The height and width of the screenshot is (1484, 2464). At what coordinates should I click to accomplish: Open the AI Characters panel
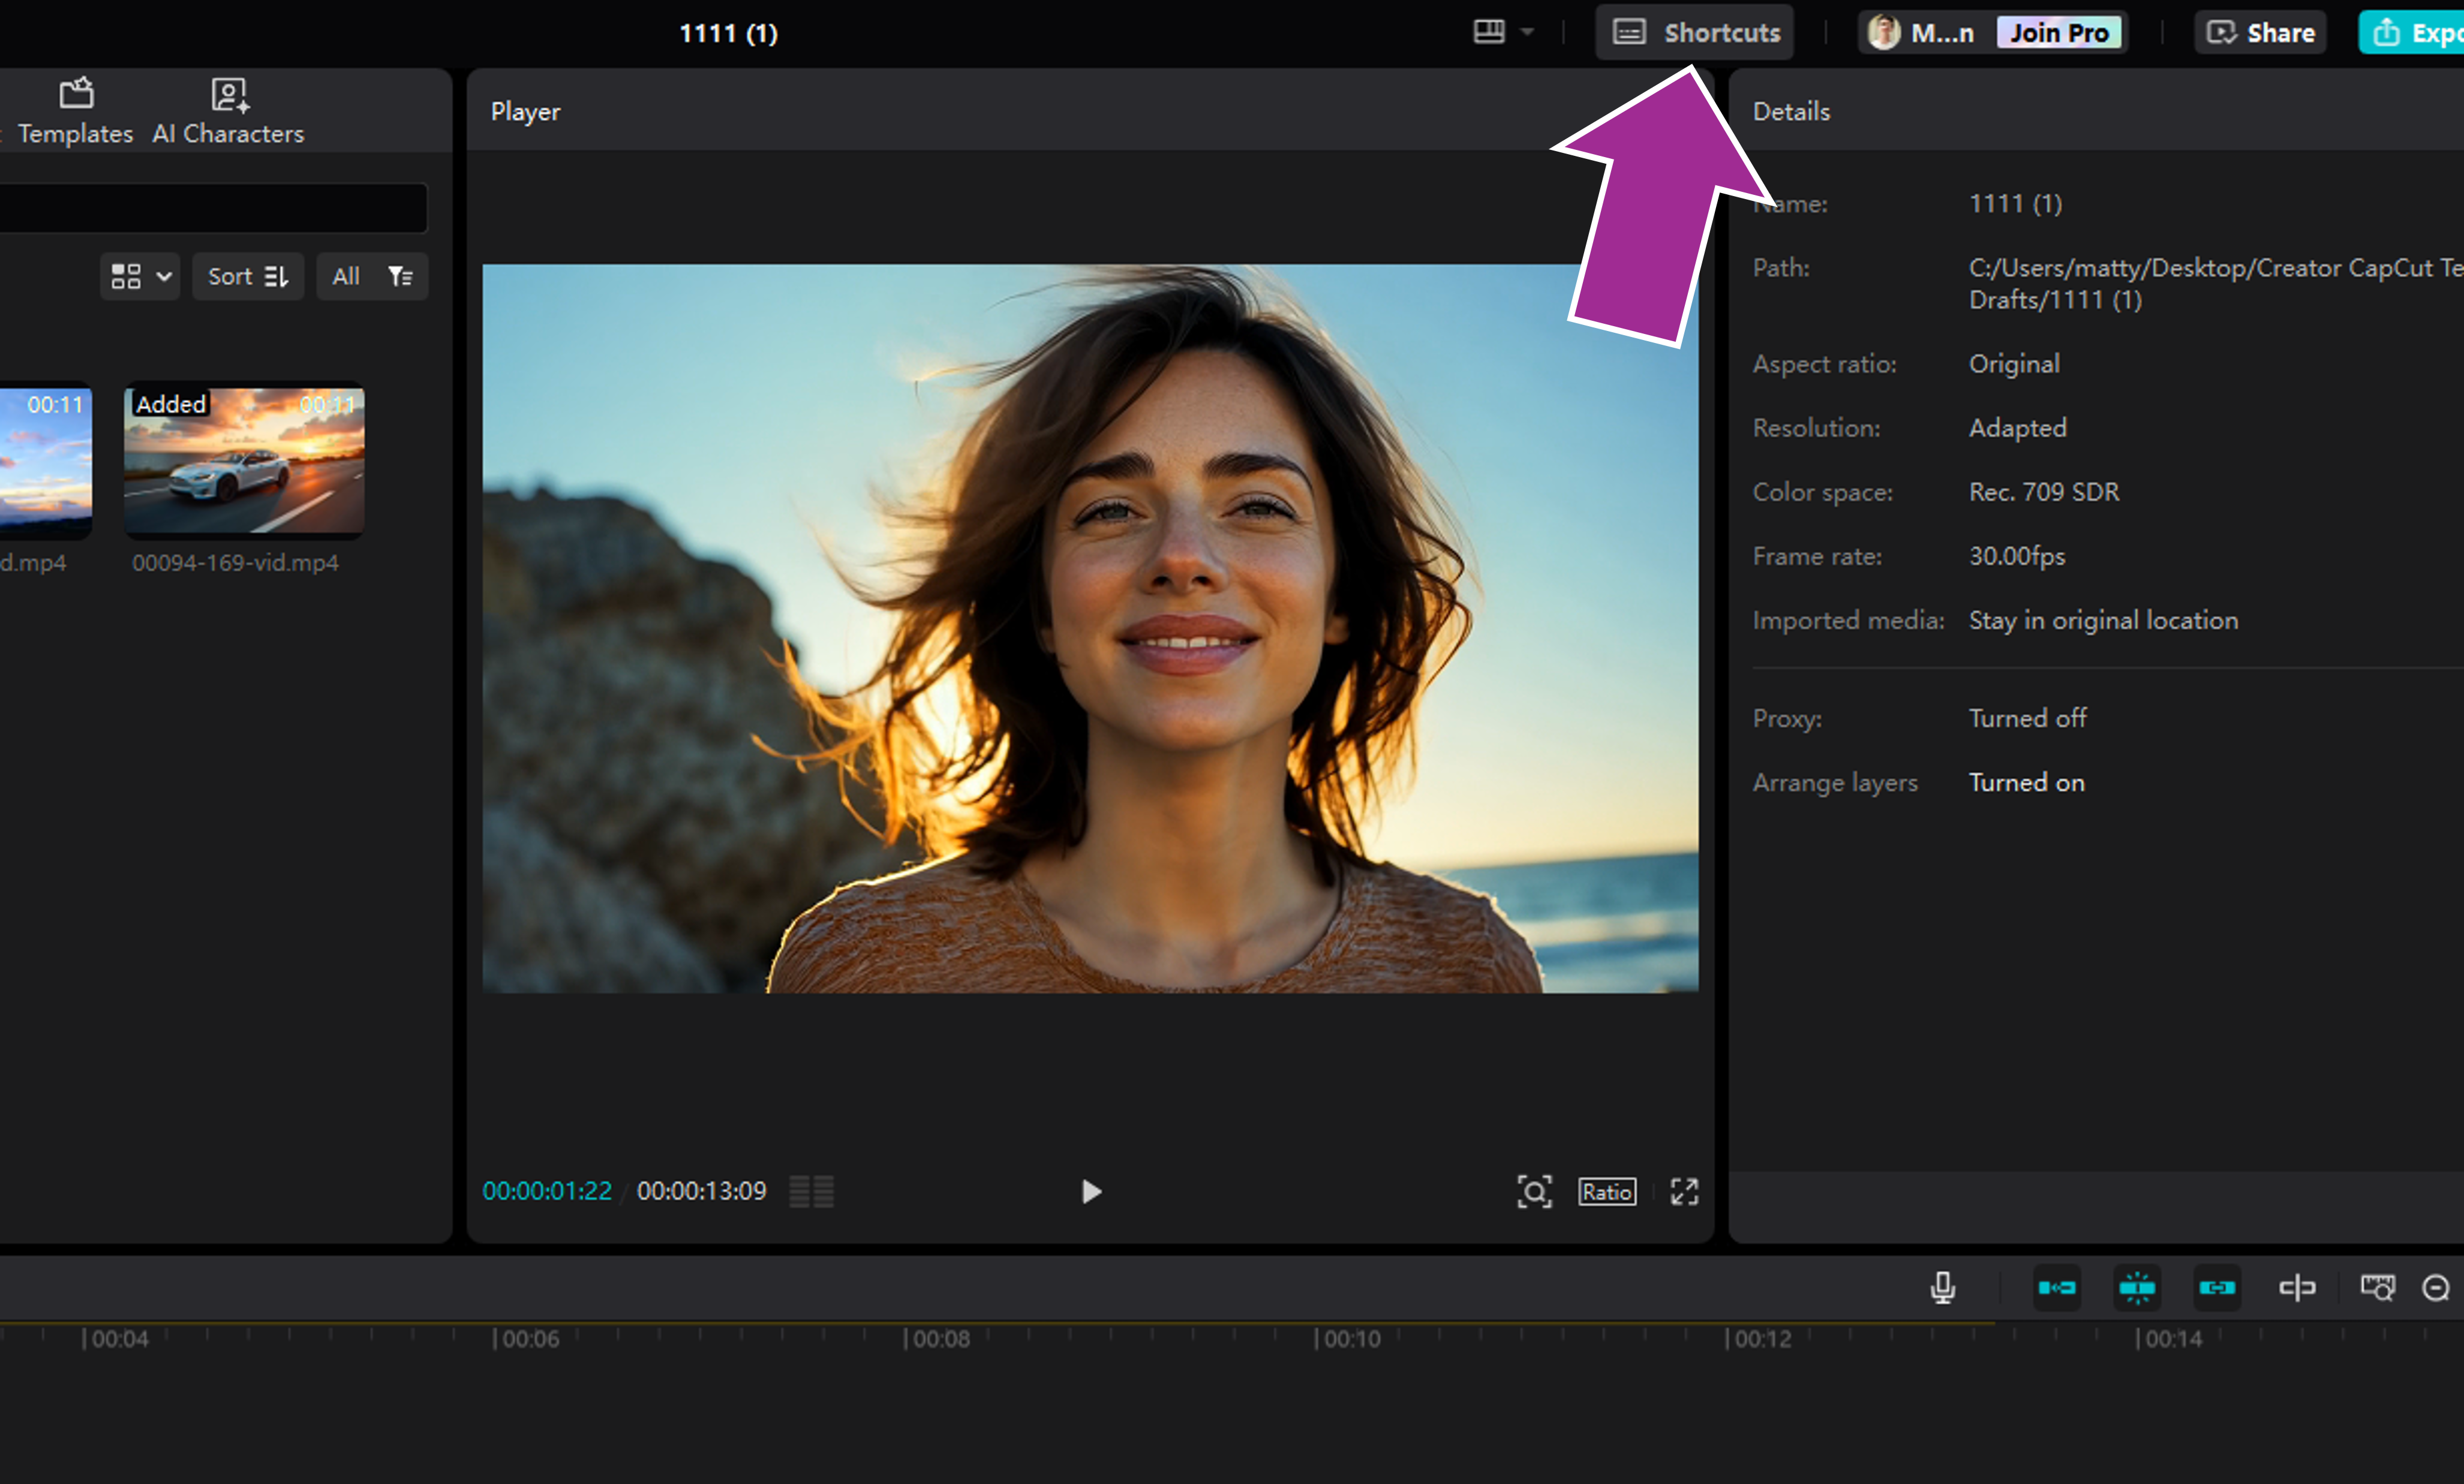228,110
